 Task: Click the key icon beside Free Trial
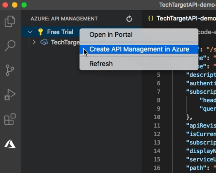coord(40,32)
